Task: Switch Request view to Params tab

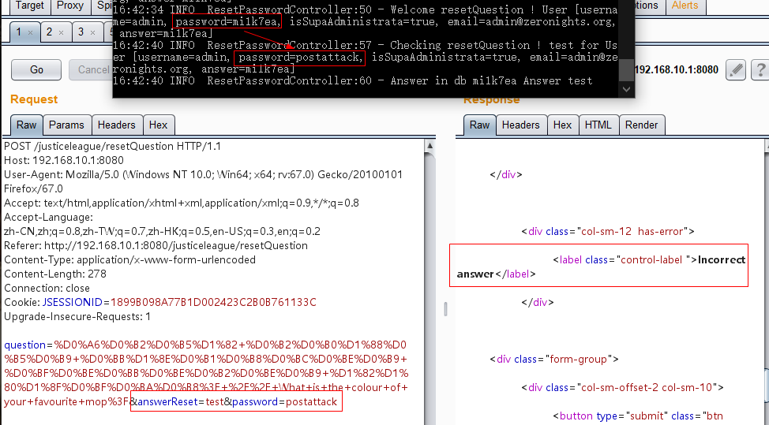Action: coord(66,125)
